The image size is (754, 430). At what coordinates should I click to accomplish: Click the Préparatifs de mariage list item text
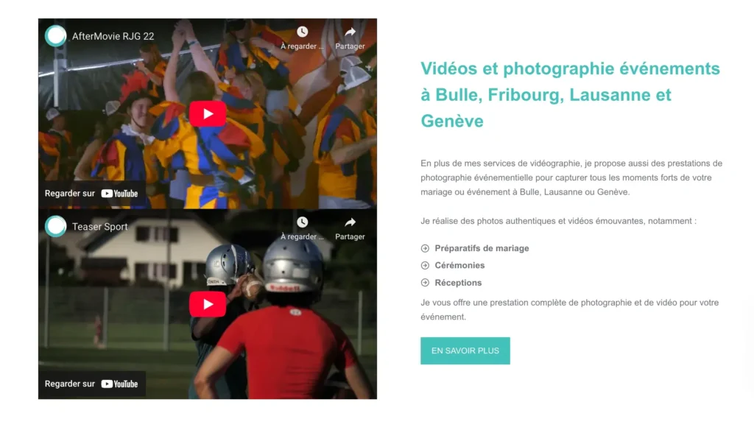pos(482,249)
